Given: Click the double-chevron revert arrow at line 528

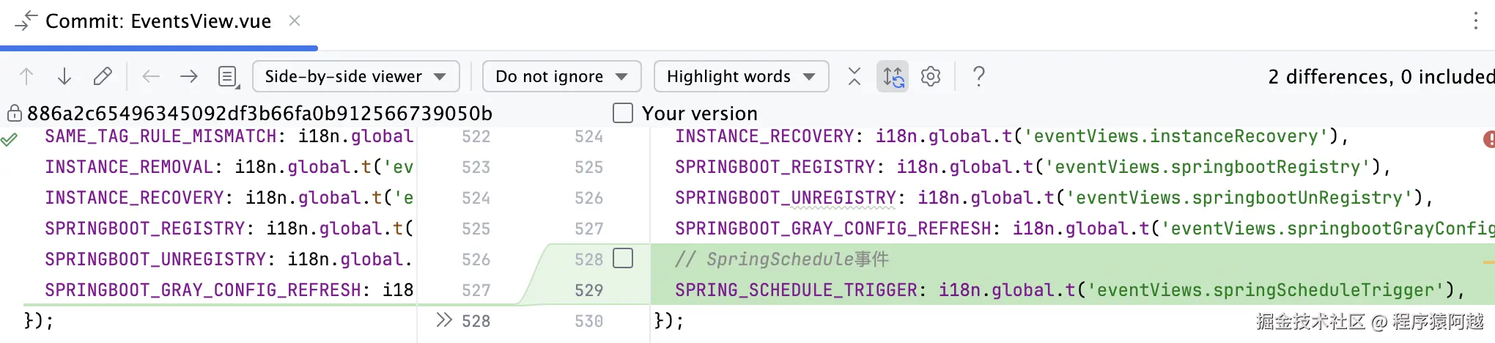Looking at the screenshot, I should tap(444, 320).
